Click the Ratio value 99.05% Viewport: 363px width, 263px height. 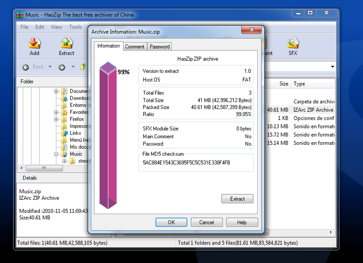click(243, 114)
